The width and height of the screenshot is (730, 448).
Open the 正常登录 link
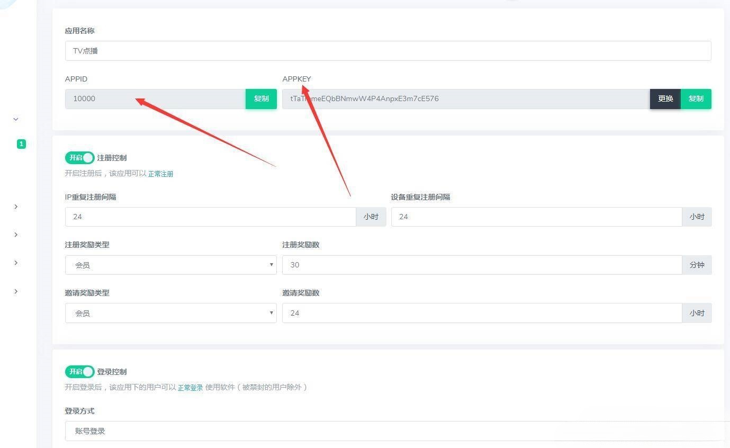pos(190,387)
